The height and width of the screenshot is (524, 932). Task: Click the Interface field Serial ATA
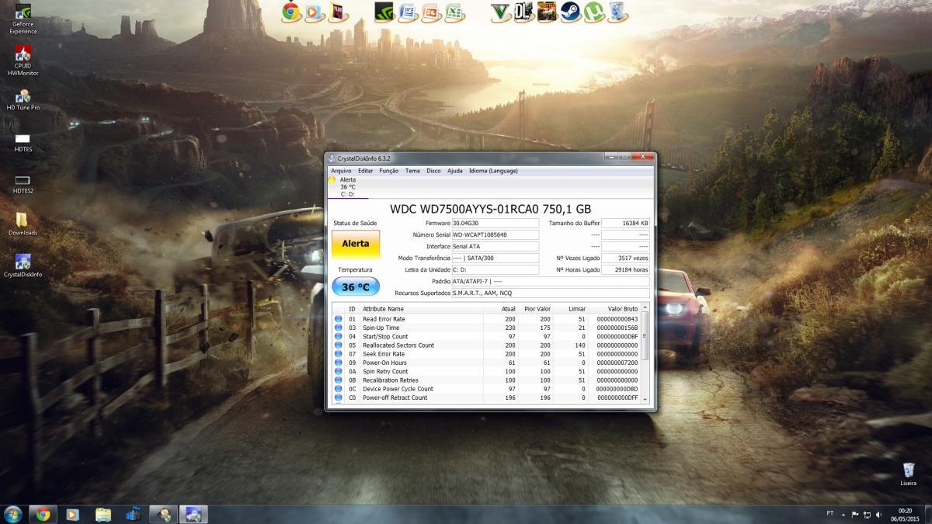tap(495, 246)
